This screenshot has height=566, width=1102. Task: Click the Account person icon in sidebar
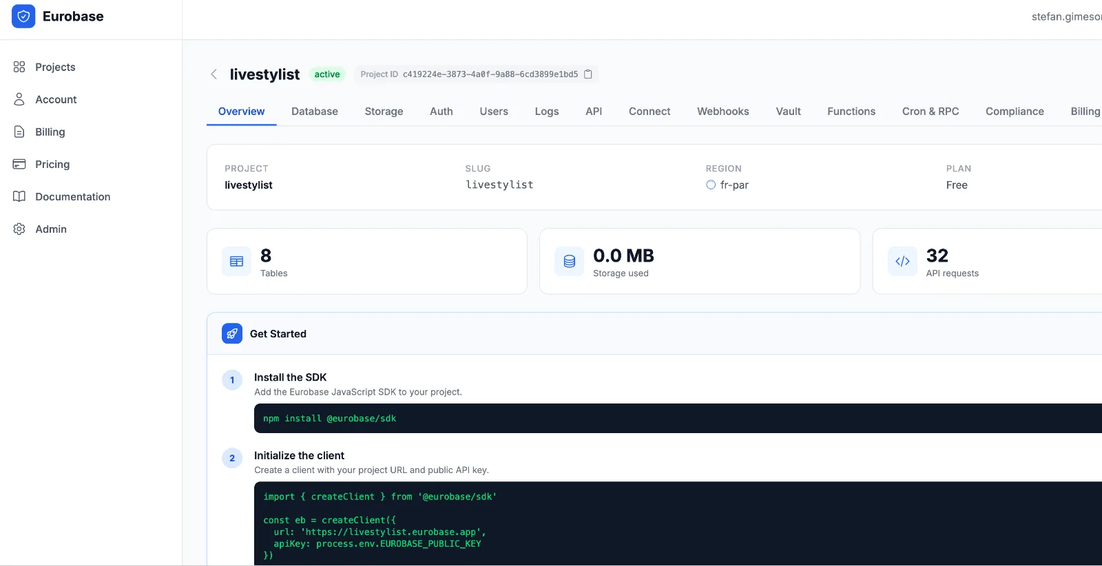click(x=19, y=99)
